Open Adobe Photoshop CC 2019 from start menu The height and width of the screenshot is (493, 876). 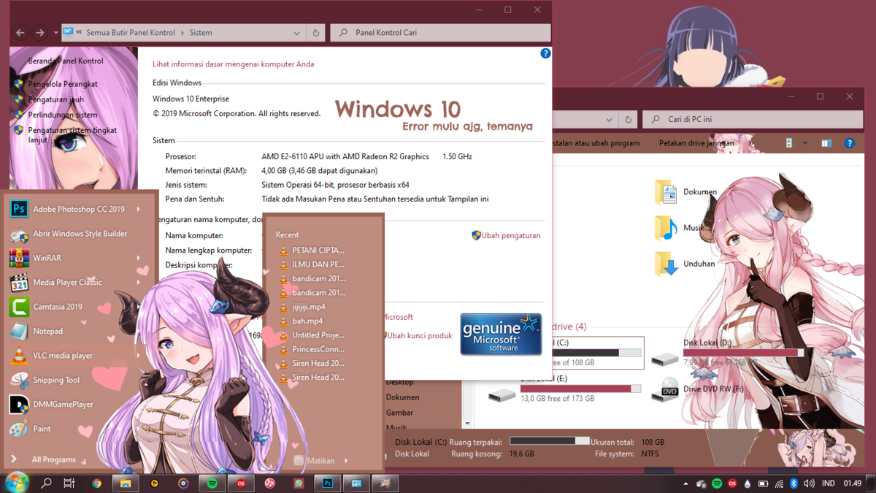point(78,210)
